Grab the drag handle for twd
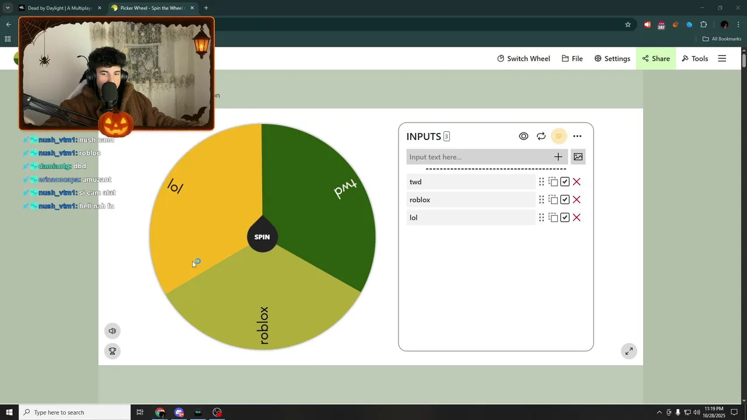The height and width of the screenshot is (420, 747). coord(541,182)
